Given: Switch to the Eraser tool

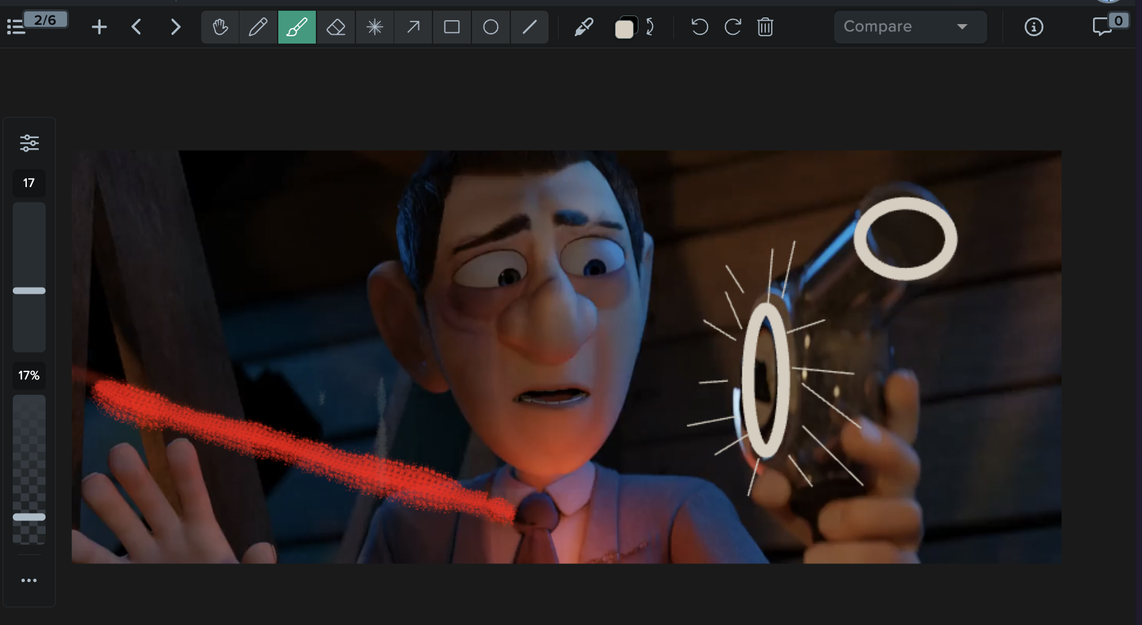Looking at the screenshot, I should pos(335,27).
